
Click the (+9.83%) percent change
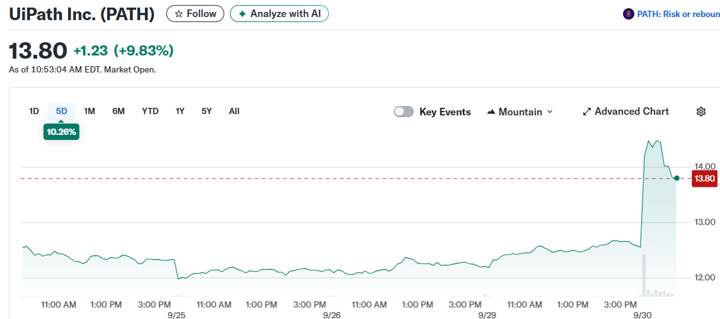(x=144, y=50)
